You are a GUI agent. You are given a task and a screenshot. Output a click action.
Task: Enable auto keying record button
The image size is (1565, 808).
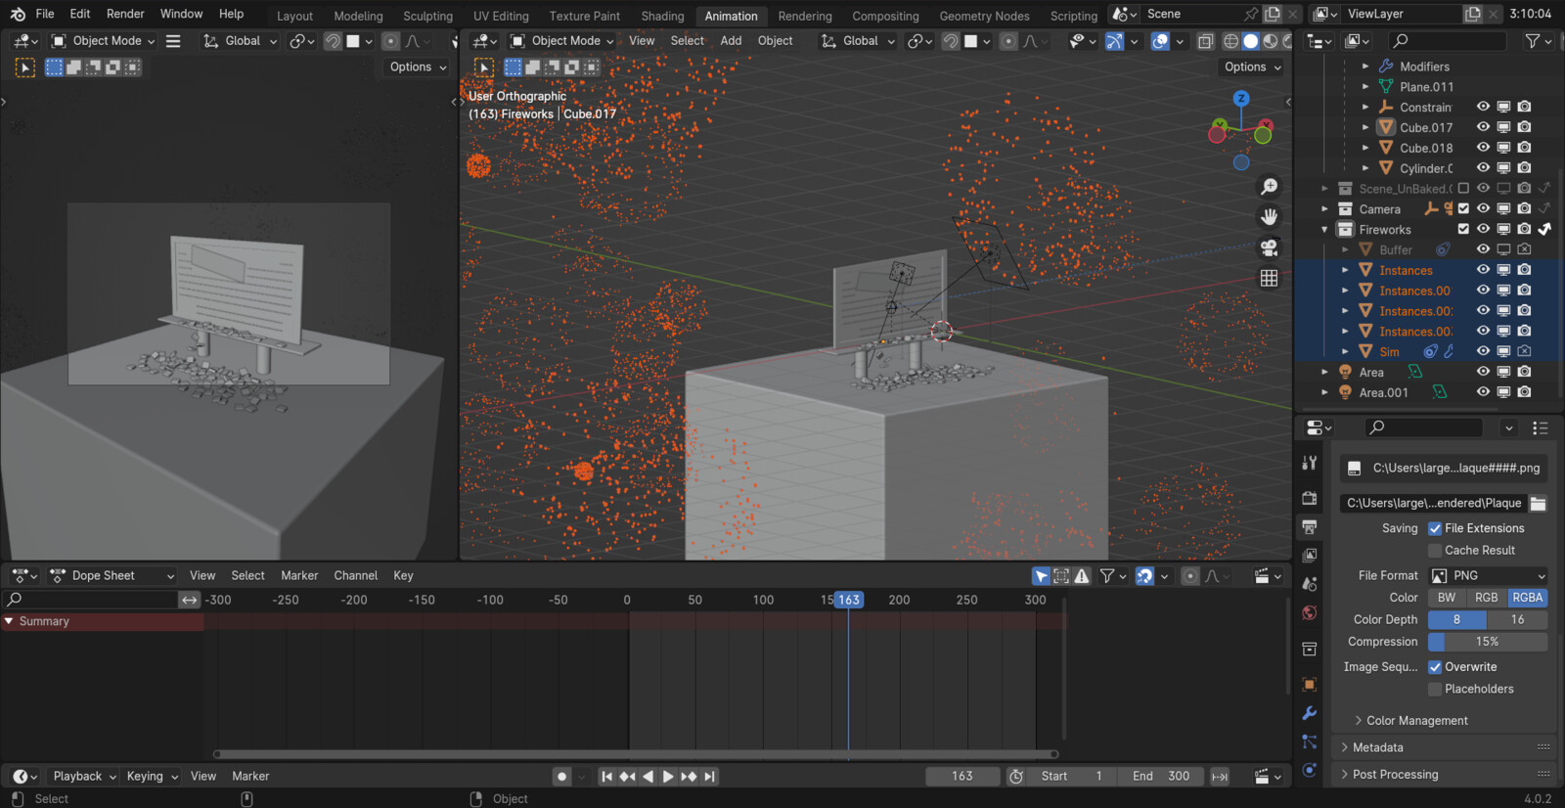[561, 777]
